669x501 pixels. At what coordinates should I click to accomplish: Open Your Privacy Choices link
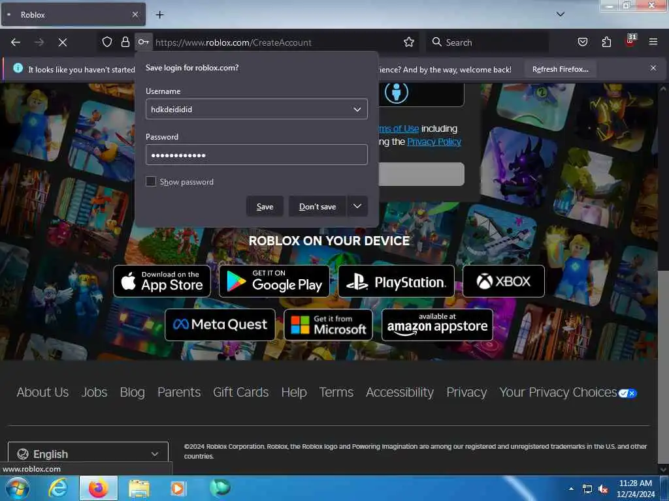568,392
